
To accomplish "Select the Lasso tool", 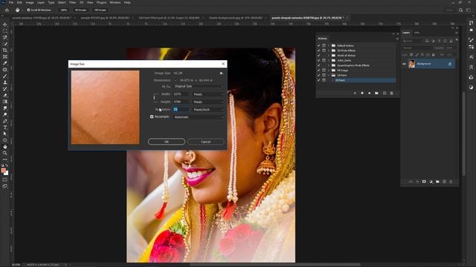I will [5, 37].
